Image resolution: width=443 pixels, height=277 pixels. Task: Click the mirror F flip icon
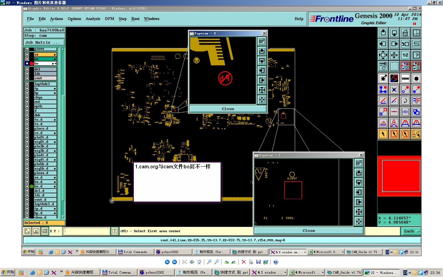point(416,101)
